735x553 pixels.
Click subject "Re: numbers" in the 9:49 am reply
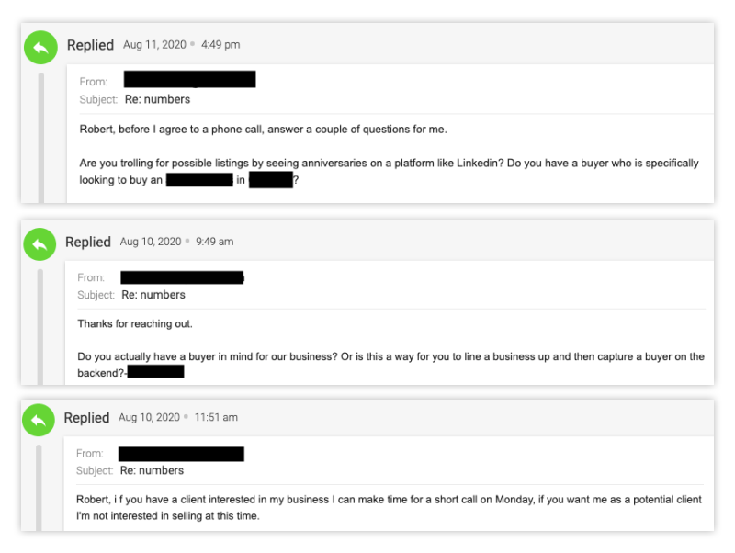153,295
